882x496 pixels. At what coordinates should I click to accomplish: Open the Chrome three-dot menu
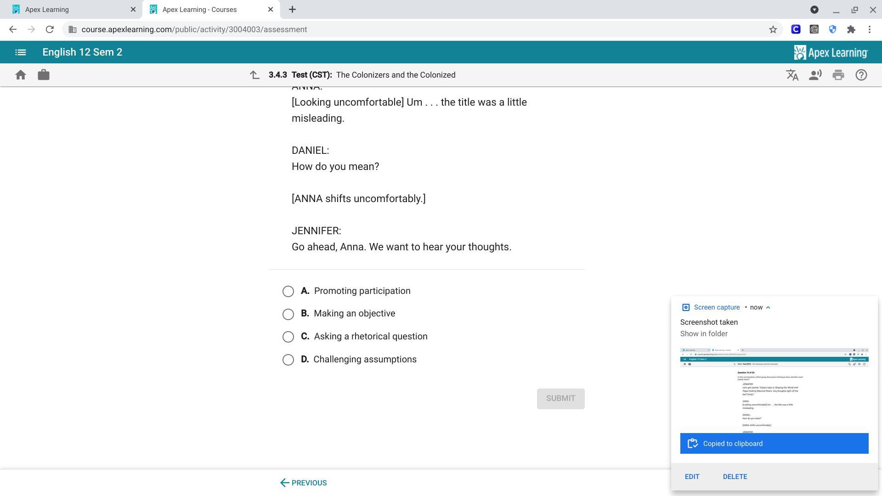869,29
